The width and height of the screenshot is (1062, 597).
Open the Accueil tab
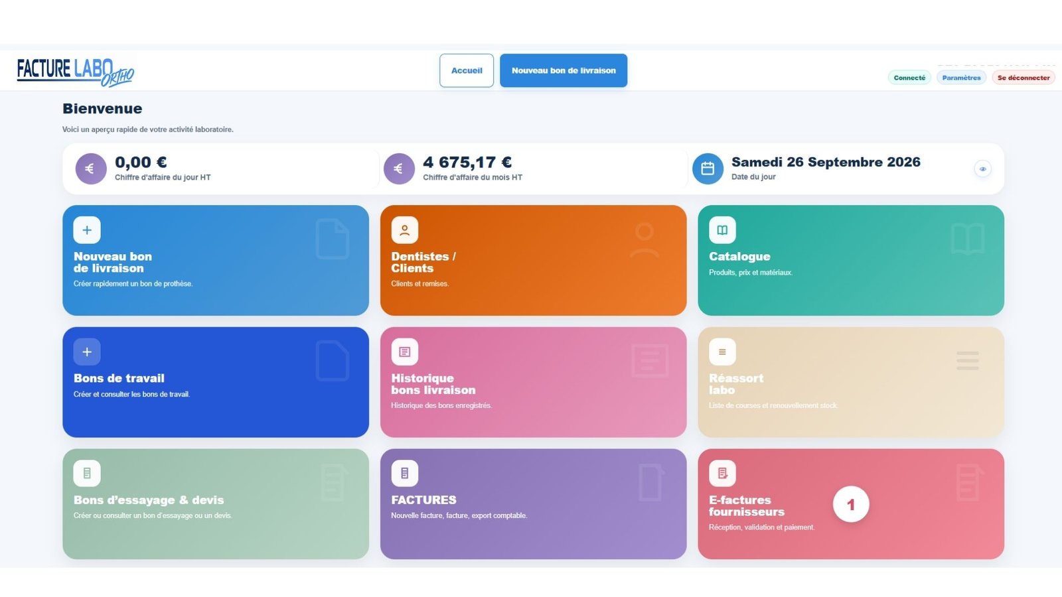(x=467, y=70)
